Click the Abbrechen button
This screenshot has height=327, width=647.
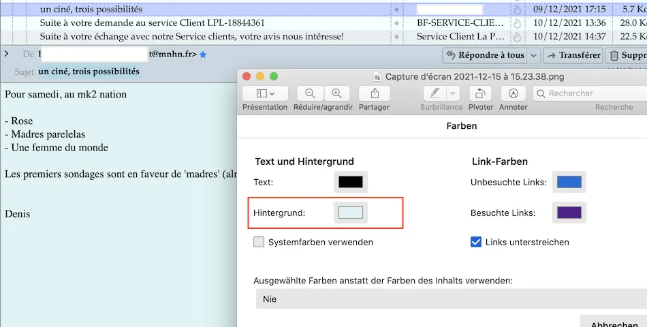[614, 322]
